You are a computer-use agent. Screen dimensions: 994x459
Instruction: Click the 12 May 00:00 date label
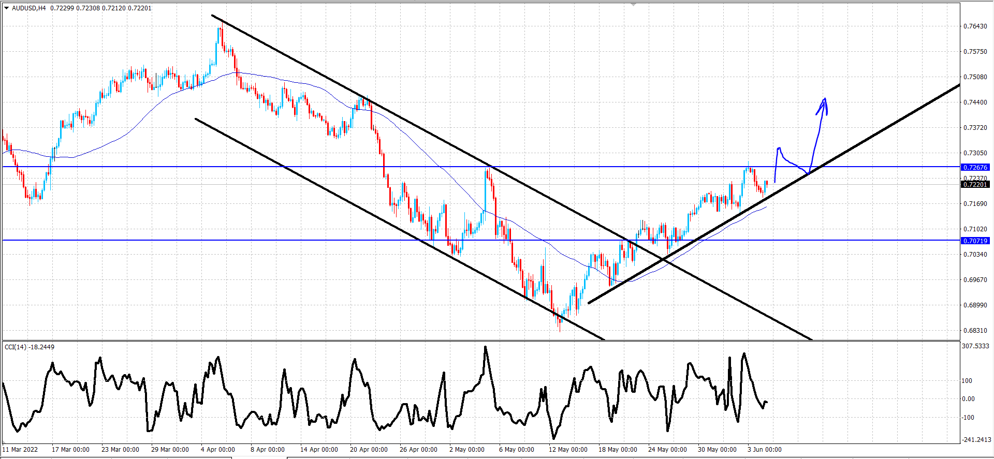tap(568, 449)
